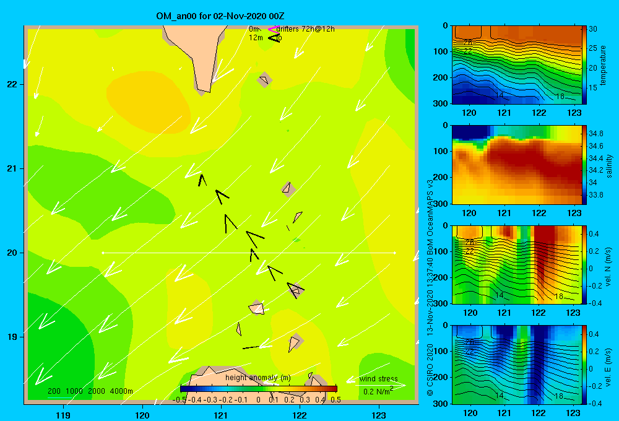Click the '0.2 N/m2' wind stress value

tap(378, 391)
